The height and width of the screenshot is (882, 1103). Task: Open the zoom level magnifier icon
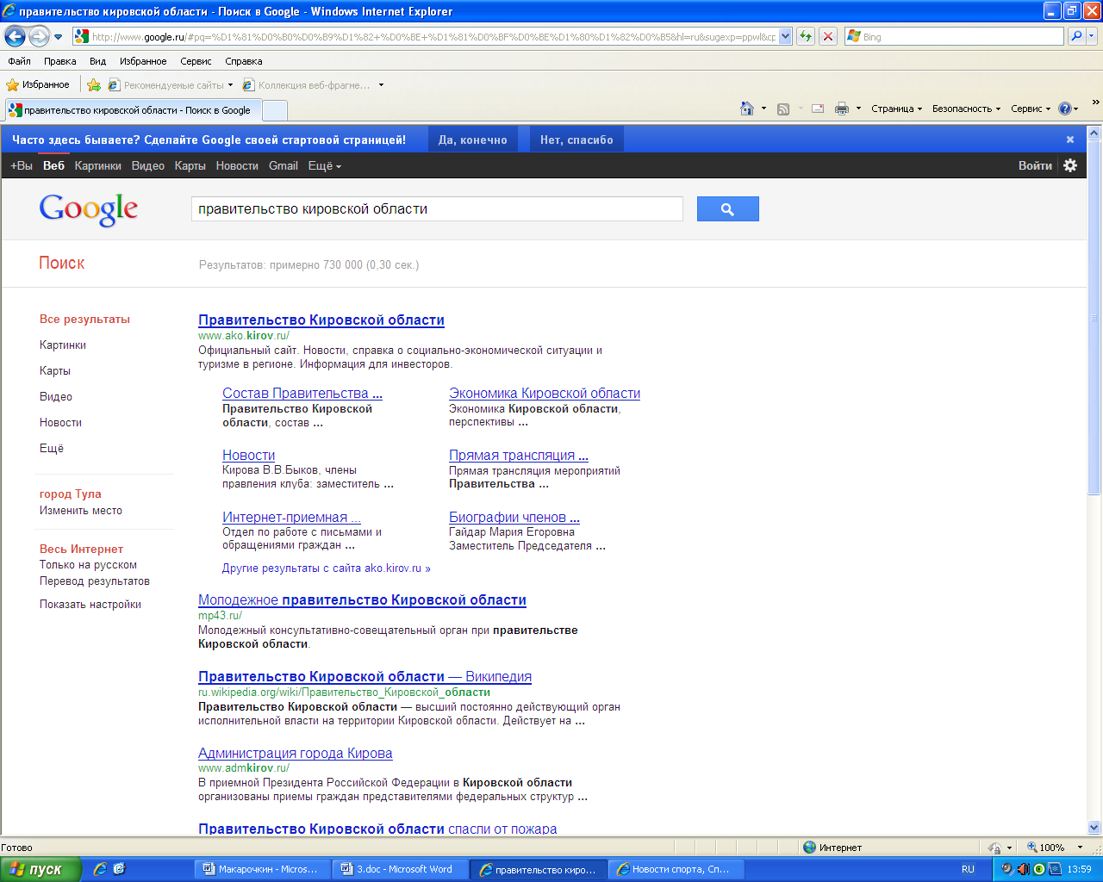1031,848
